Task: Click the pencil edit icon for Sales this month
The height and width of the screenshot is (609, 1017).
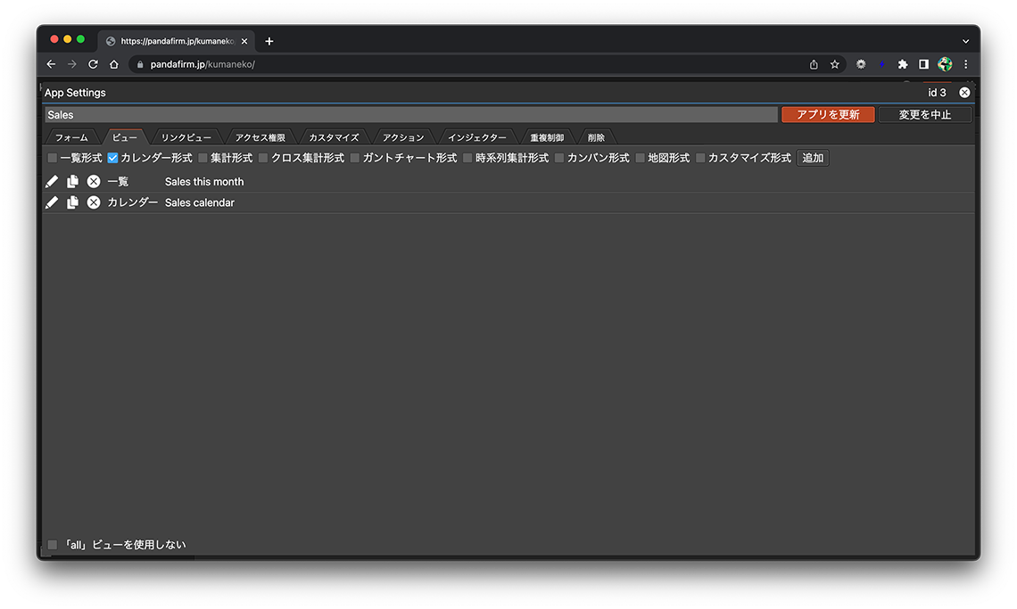Action: click(52, 182)
